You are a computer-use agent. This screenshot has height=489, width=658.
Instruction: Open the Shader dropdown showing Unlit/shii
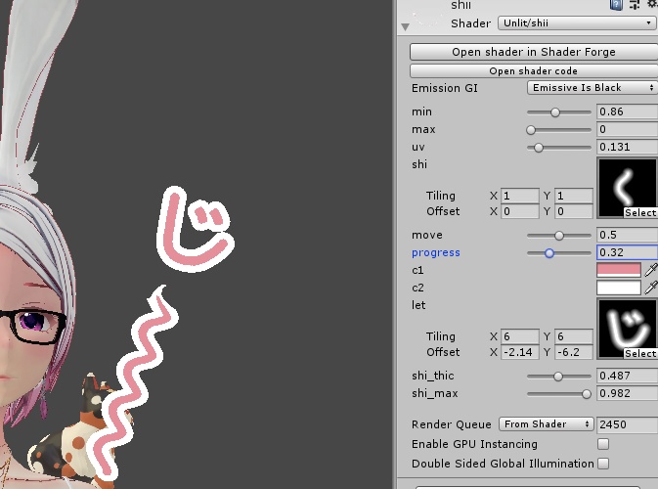[x=577, y=22]
